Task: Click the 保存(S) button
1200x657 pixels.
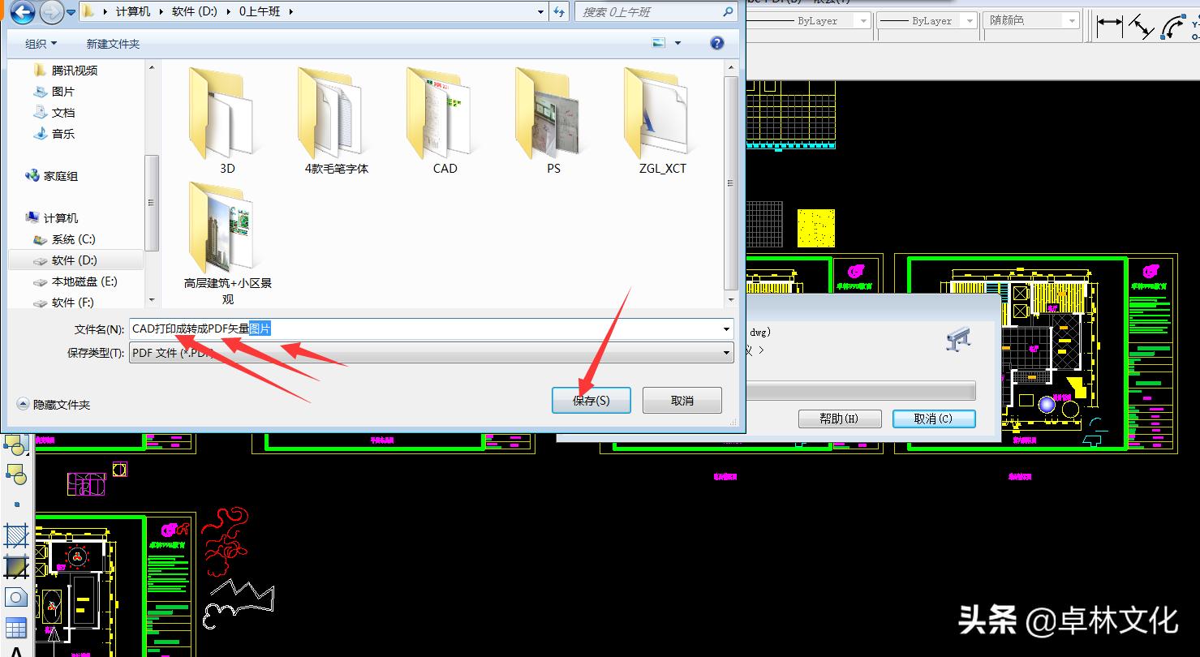Action: [591, 401]
